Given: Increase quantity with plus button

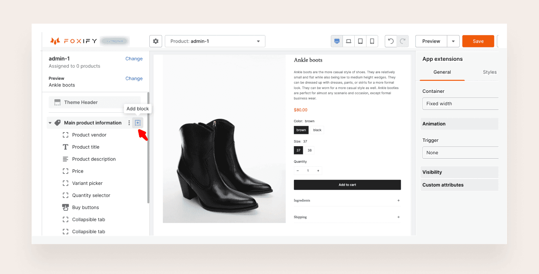Looking at the screenshot, I should (x=318, y=171).
